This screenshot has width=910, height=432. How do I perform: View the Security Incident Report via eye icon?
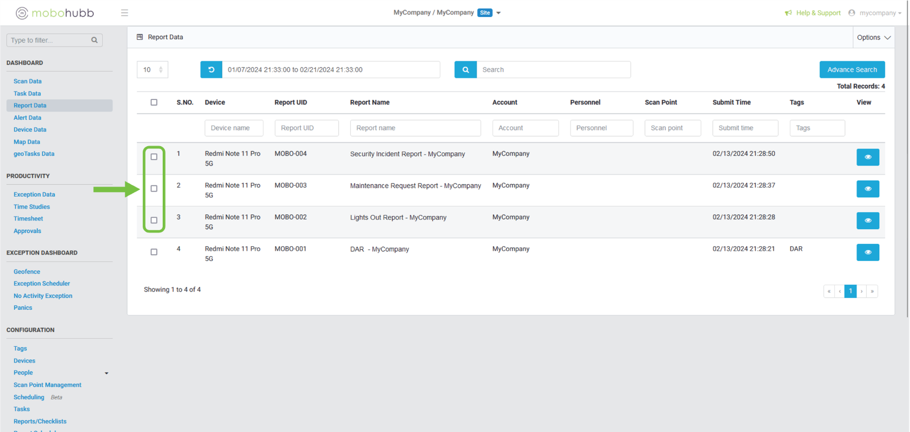coord(867,157)
